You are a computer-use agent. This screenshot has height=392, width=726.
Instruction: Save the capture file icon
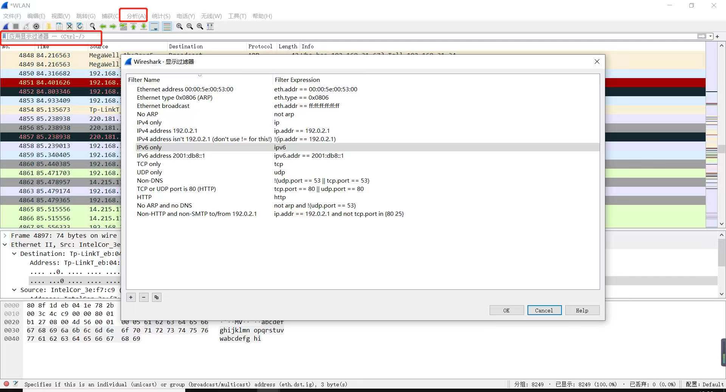click(x=59, y=26)
